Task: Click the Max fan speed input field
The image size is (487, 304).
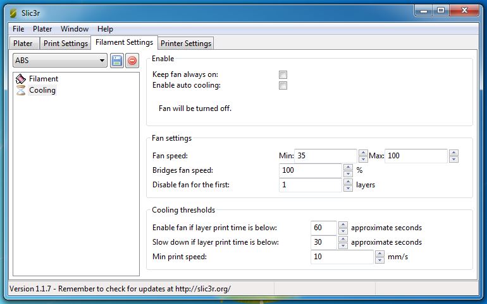Action: 416,156
